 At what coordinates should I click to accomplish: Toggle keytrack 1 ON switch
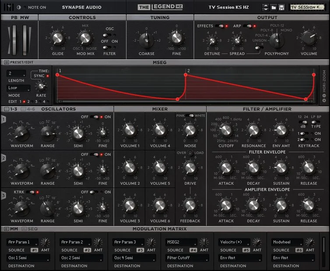coord(303,133)
